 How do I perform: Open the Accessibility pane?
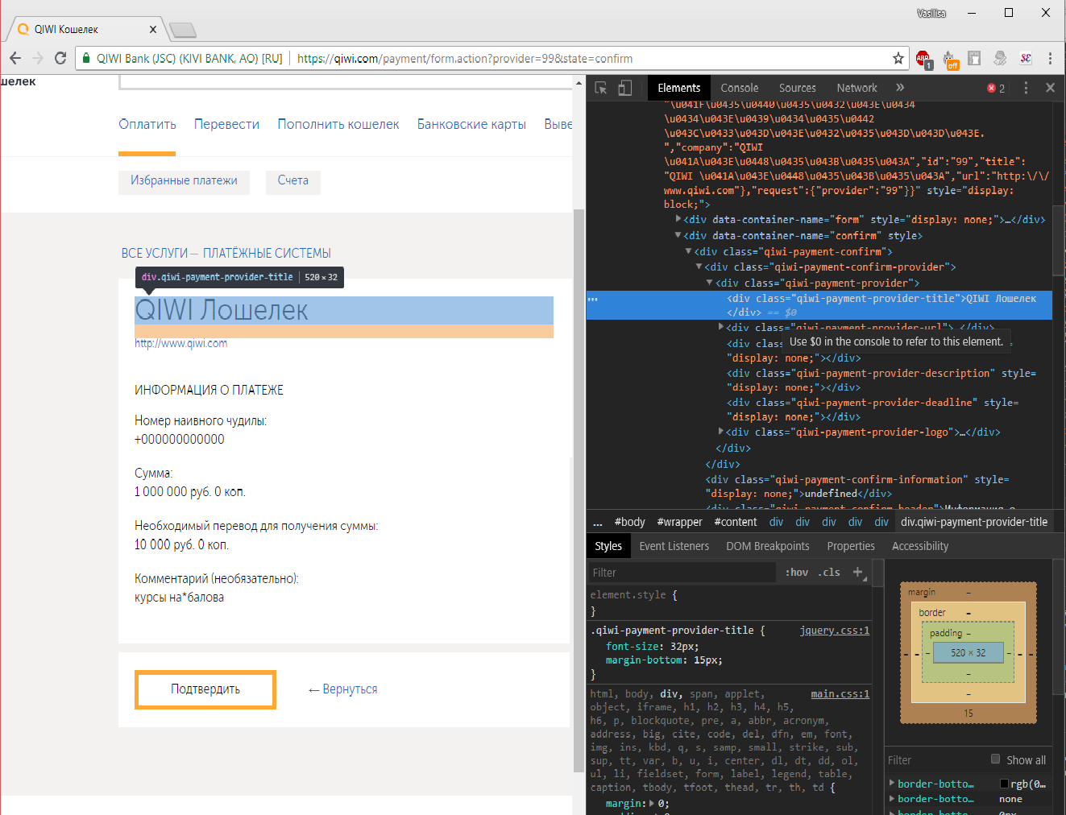coord(920,546)
